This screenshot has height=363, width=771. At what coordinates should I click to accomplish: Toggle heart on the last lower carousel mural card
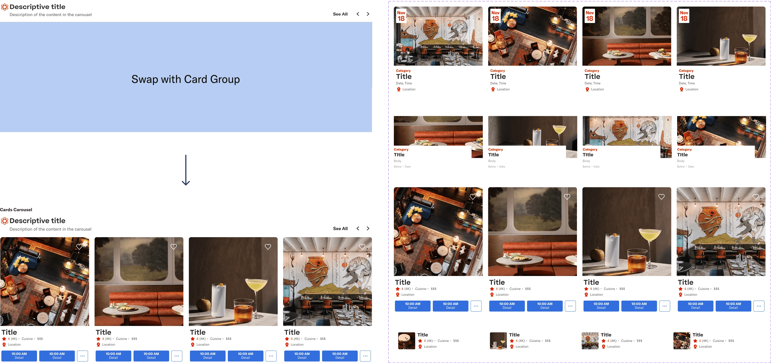(362, 246)
